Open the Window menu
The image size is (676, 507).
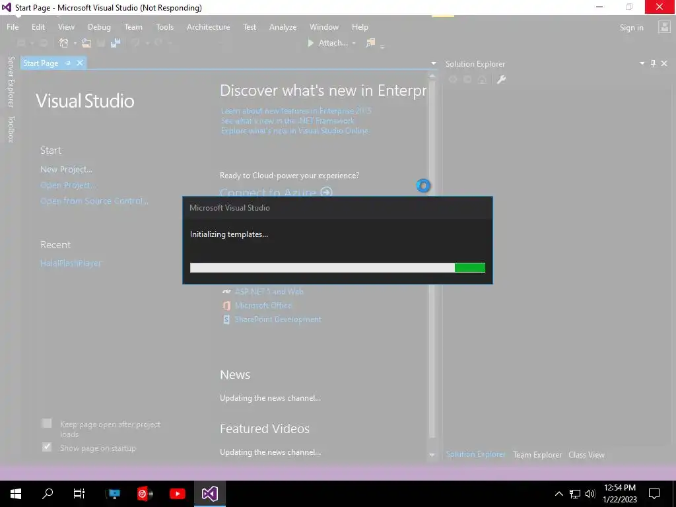pos(323,26)
